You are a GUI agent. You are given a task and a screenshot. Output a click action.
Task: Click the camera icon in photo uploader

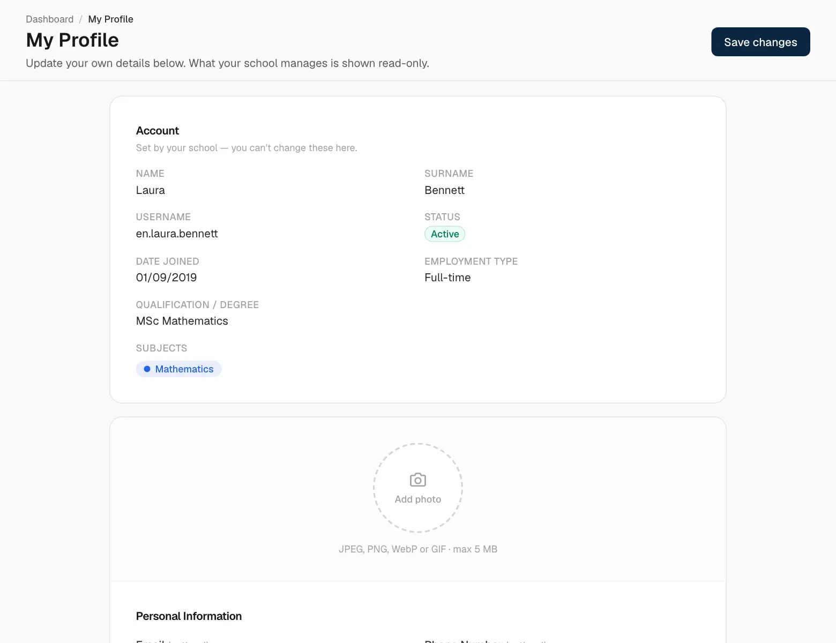tap(418, 480)
